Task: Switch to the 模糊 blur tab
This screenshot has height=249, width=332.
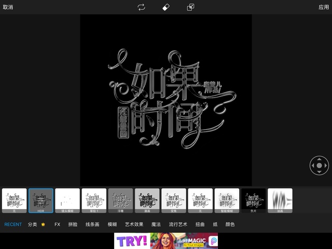Action: click(112, 225)
